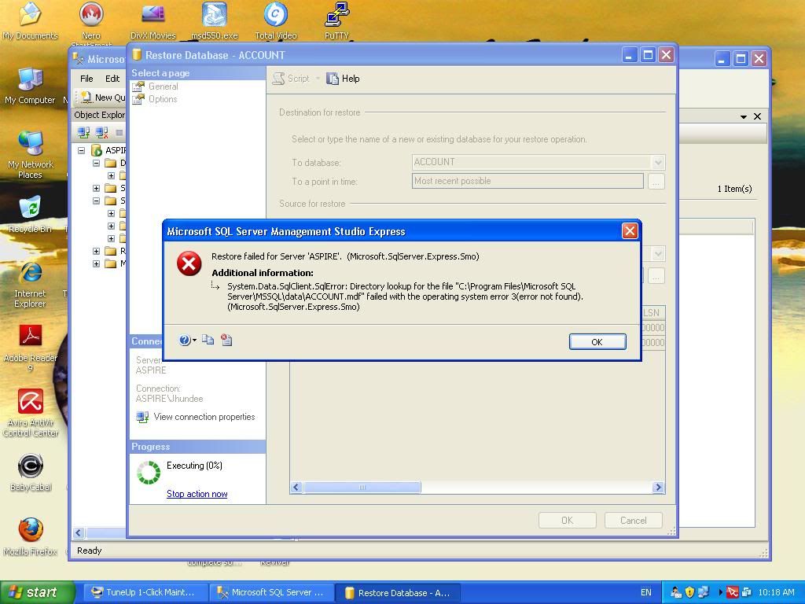The width and height of the screenshot is (805, 604).
Task: Collapse the ASPIRE server tree node
Action: [x=81, y=150]
